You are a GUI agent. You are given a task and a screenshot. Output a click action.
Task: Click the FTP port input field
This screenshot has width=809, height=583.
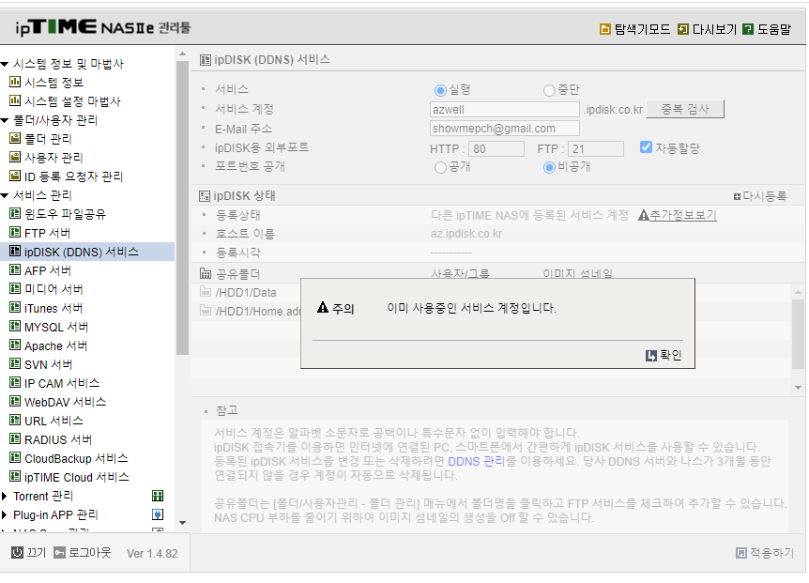(596, 148)
